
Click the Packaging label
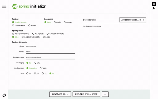[20, 63]
